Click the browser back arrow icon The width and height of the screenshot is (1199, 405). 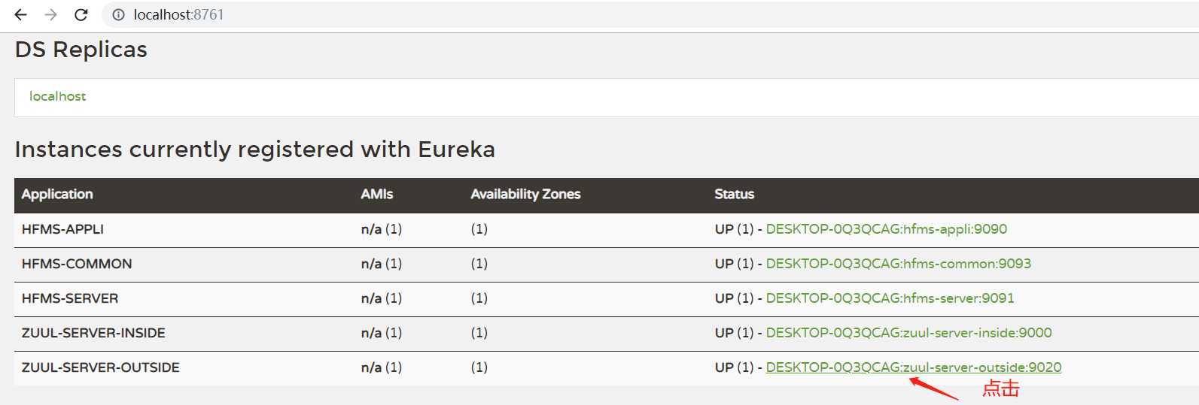[20, 14]
